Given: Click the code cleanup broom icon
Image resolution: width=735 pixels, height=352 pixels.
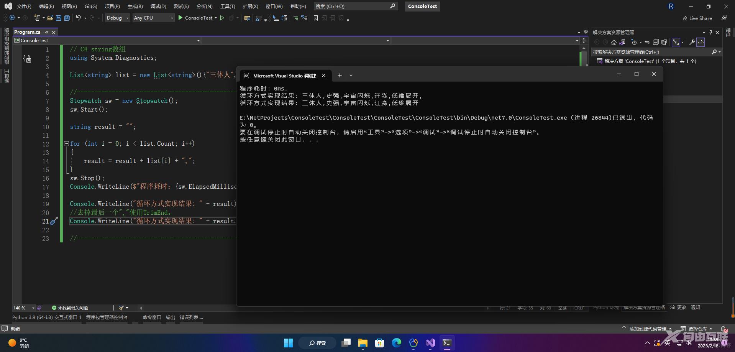Looking at the screenshot, I should (x=121, y=308).
